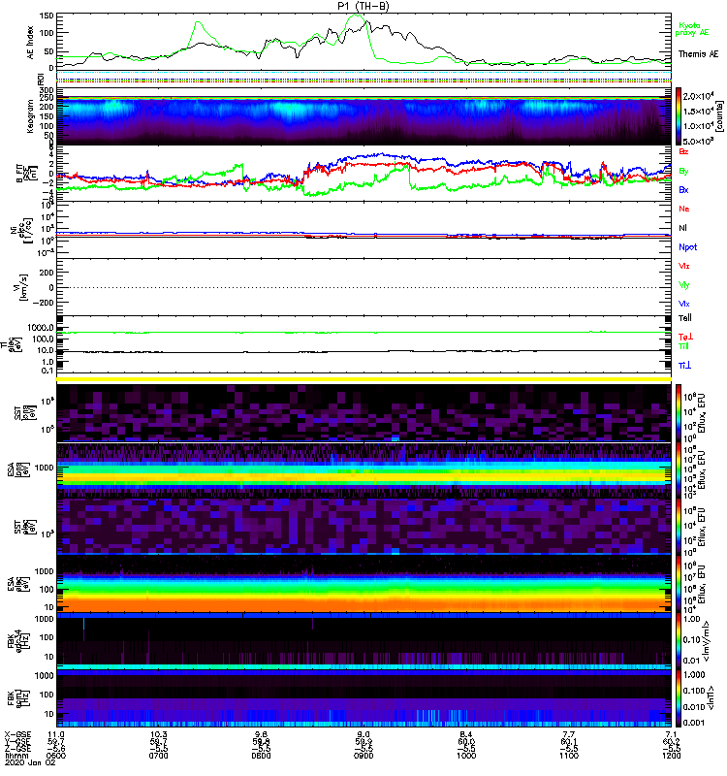Click the green Viy legend label
The image size is (727, 776).
pos(683,285)
